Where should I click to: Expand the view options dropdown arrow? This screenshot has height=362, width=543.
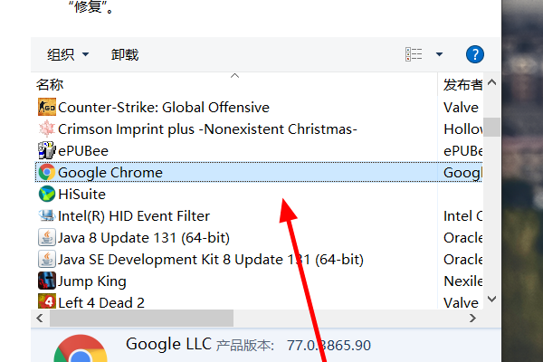[439, 54]
